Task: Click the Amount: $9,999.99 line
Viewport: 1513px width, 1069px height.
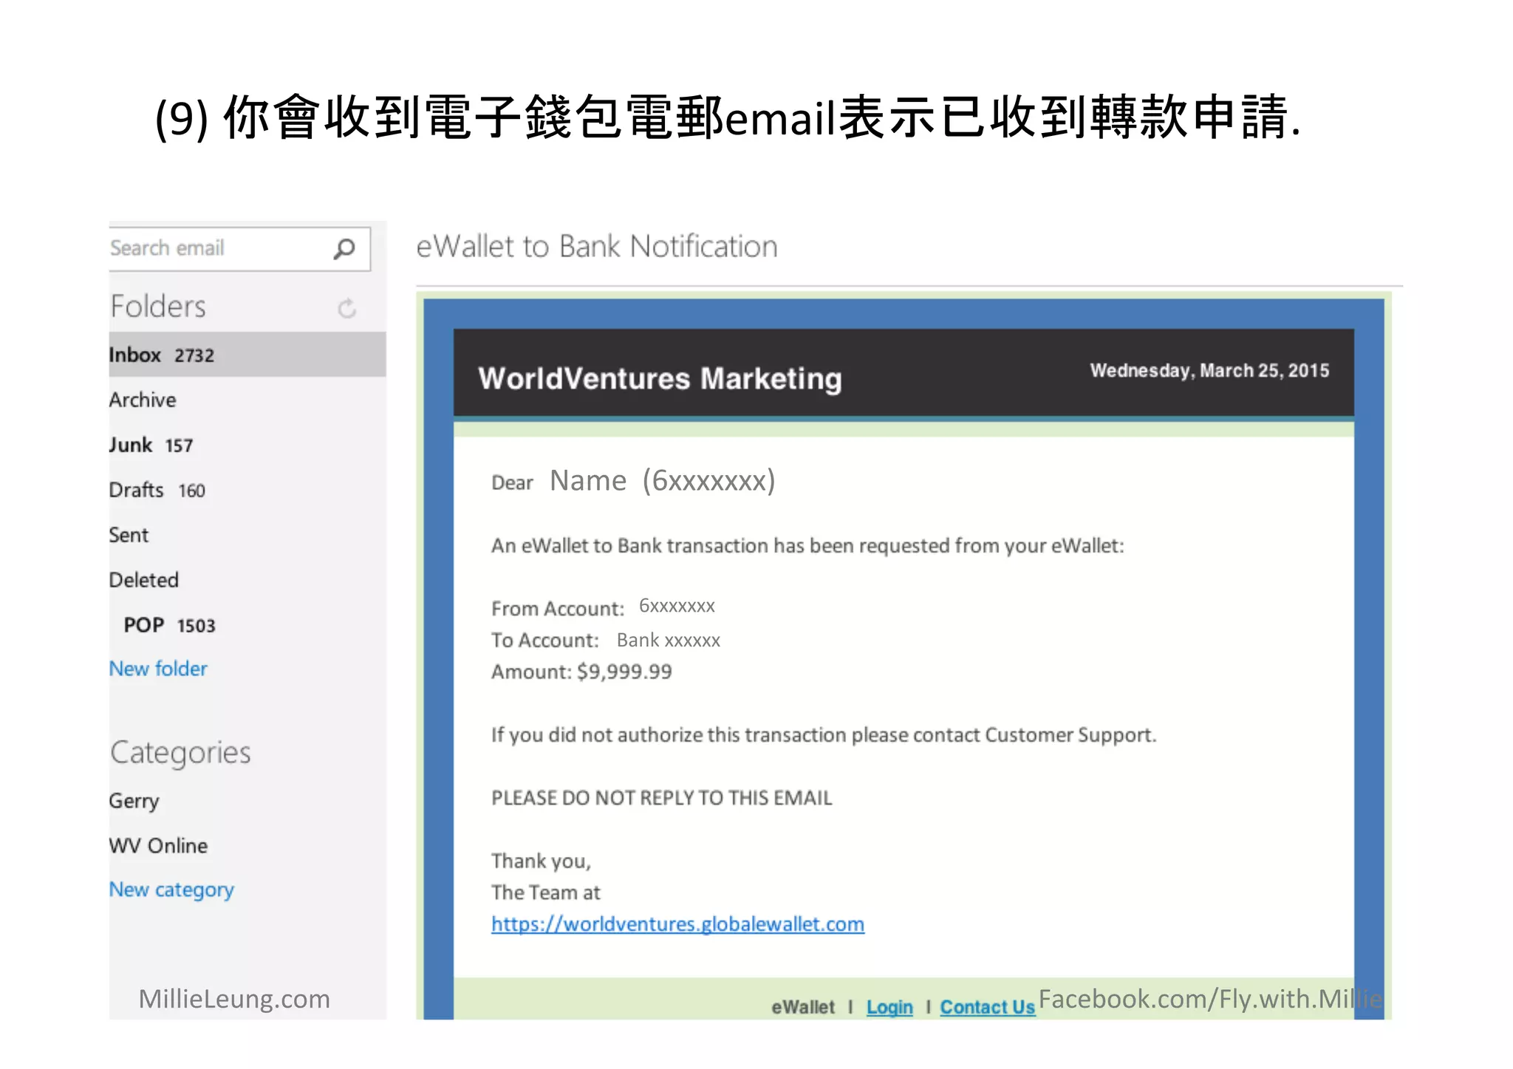Action: [581, 672]
